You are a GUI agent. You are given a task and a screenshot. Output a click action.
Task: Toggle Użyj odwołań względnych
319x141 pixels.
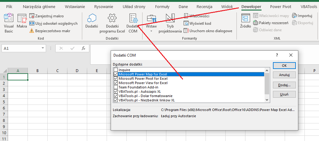point(53,23)
